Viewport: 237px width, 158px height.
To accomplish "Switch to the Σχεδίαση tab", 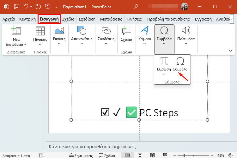I will coord(87,19).
